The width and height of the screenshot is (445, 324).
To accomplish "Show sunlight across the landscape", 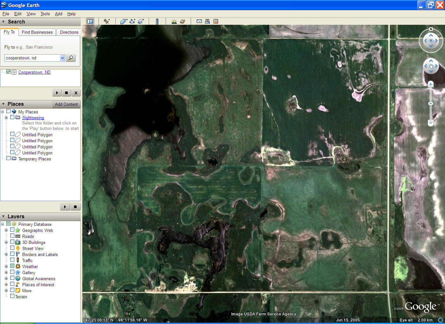I will (174, 21).
